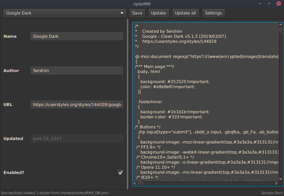Image resolution: width=284 pixels, height=196 pixels.
Task: Minimize the UpdatRRR window
Action: (260, 3)
